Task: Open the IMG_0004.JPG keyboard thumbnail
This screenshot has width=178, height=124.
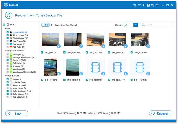Action: pyautogui.click(x=117, y=40)
